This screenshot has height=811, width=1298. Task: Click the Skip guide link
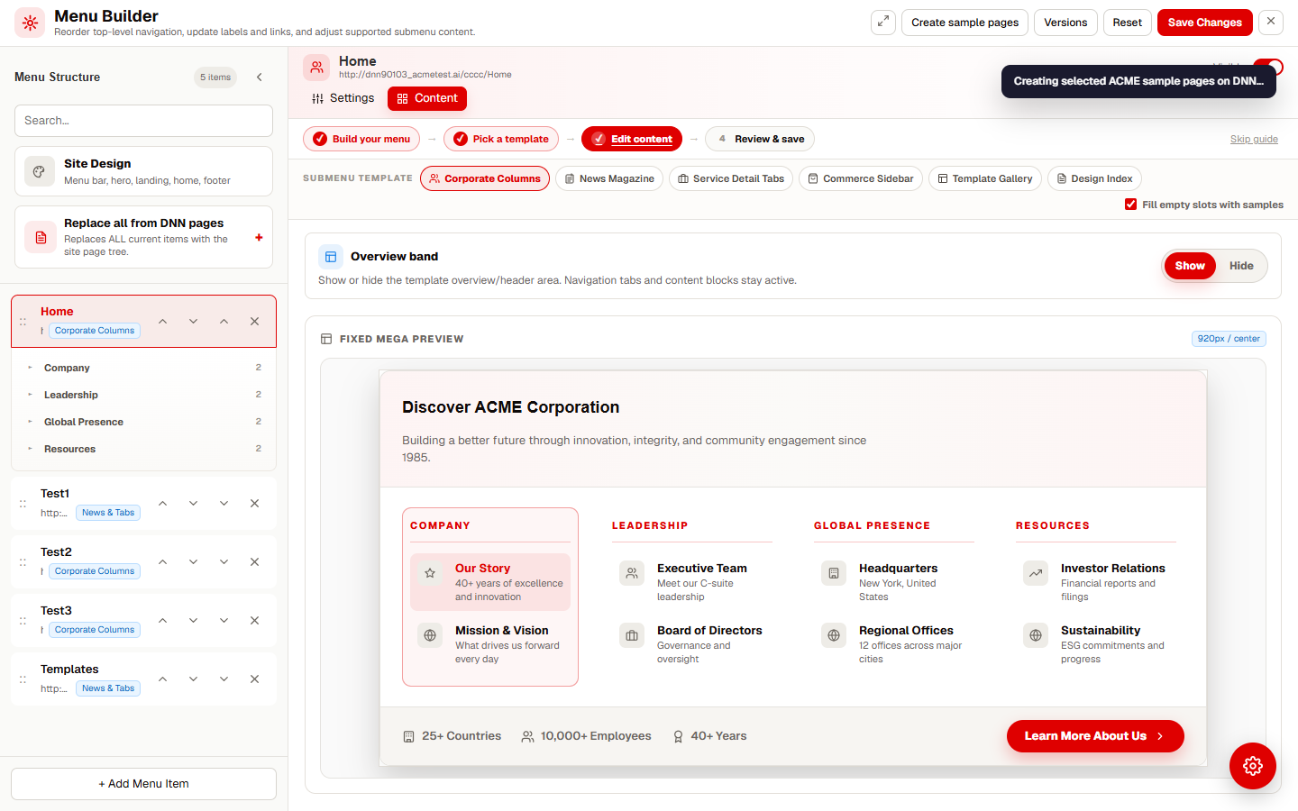point(1254,139)
